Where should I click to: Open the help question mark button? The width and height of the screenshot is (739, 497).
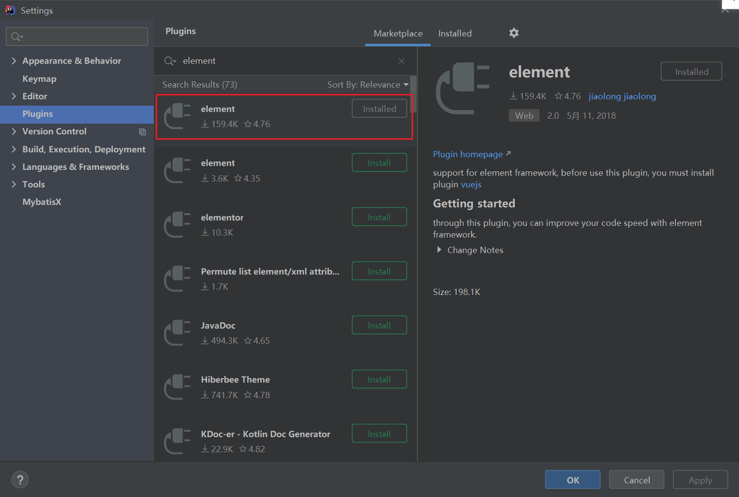click(20, 480)
